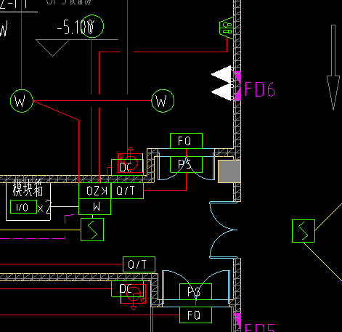
Task: Select the lower DC device box
Action: point(127,288)
